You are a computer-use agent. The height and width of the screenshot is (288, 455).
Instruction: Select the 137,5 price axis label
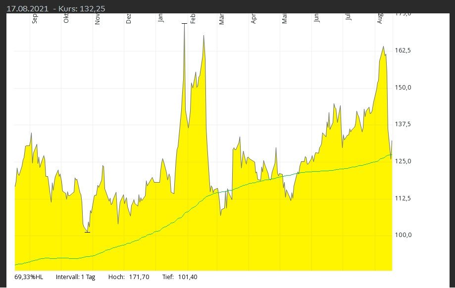tap(403, 124)
